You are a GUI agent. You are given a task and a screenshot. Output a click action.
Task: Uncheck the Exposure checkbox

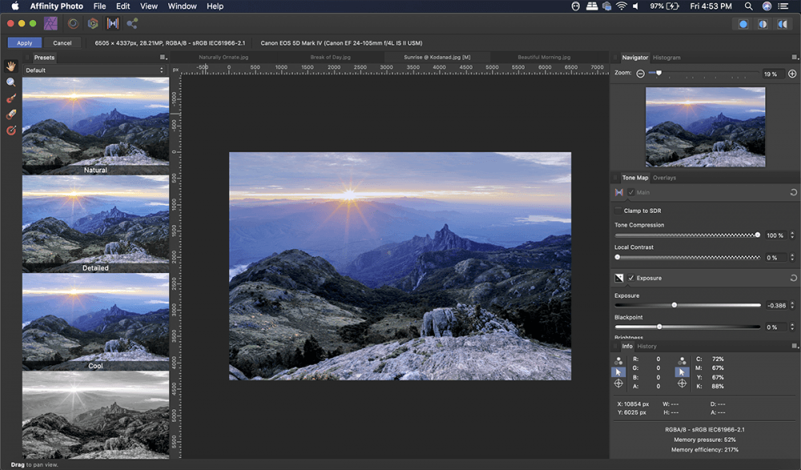point(631,278)
